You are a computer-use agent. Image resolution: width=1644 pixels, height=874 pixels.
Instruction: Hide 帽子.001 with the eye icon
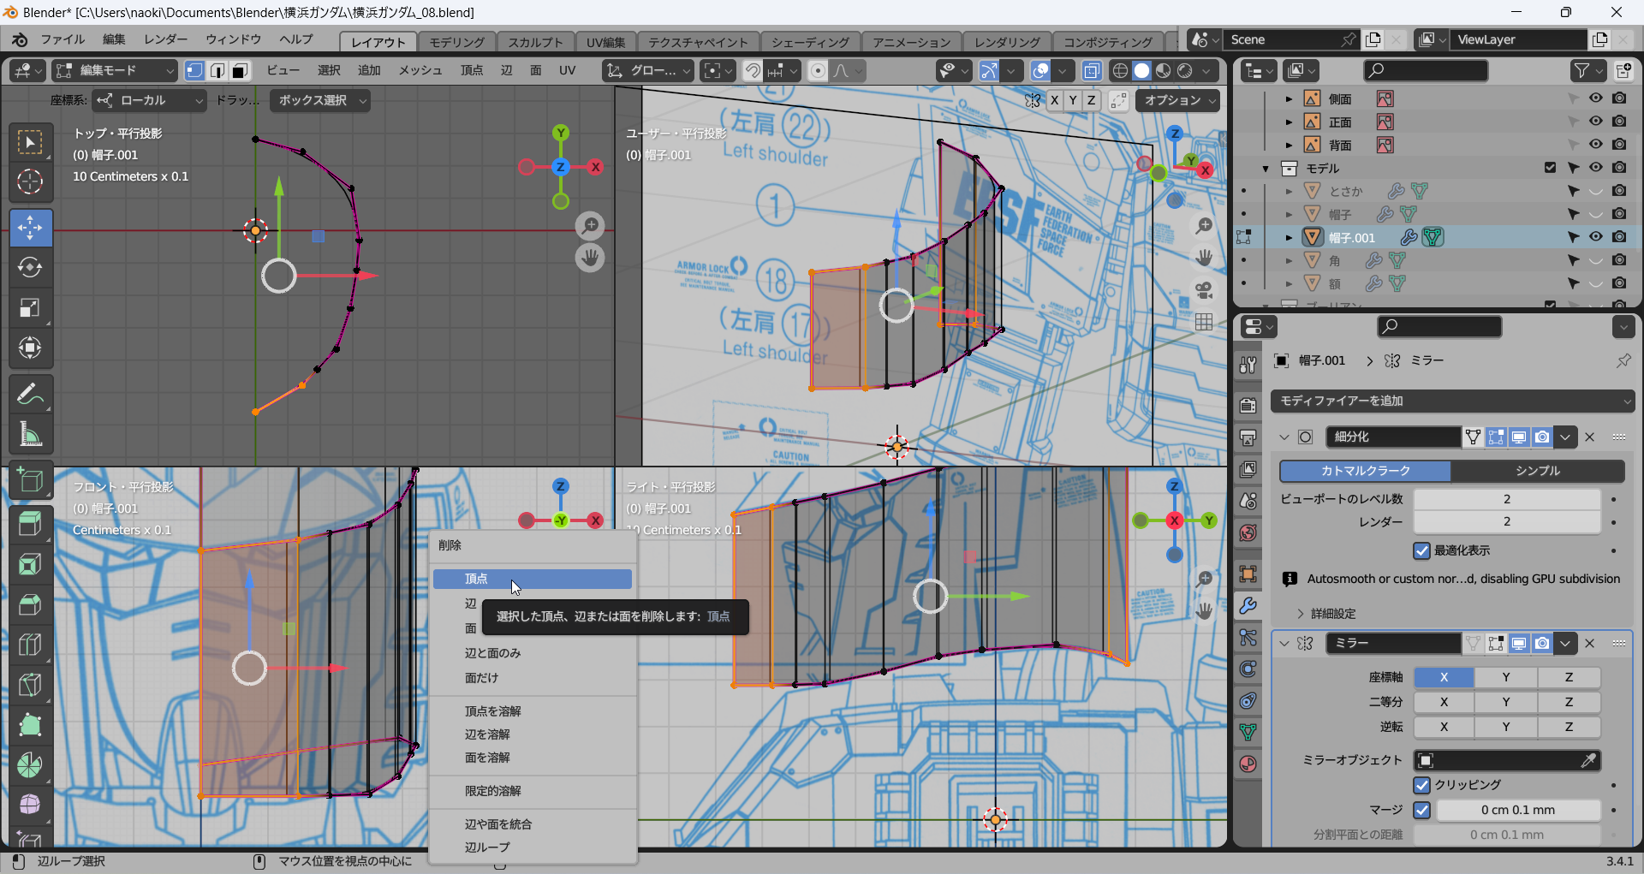click(1595, 237)
